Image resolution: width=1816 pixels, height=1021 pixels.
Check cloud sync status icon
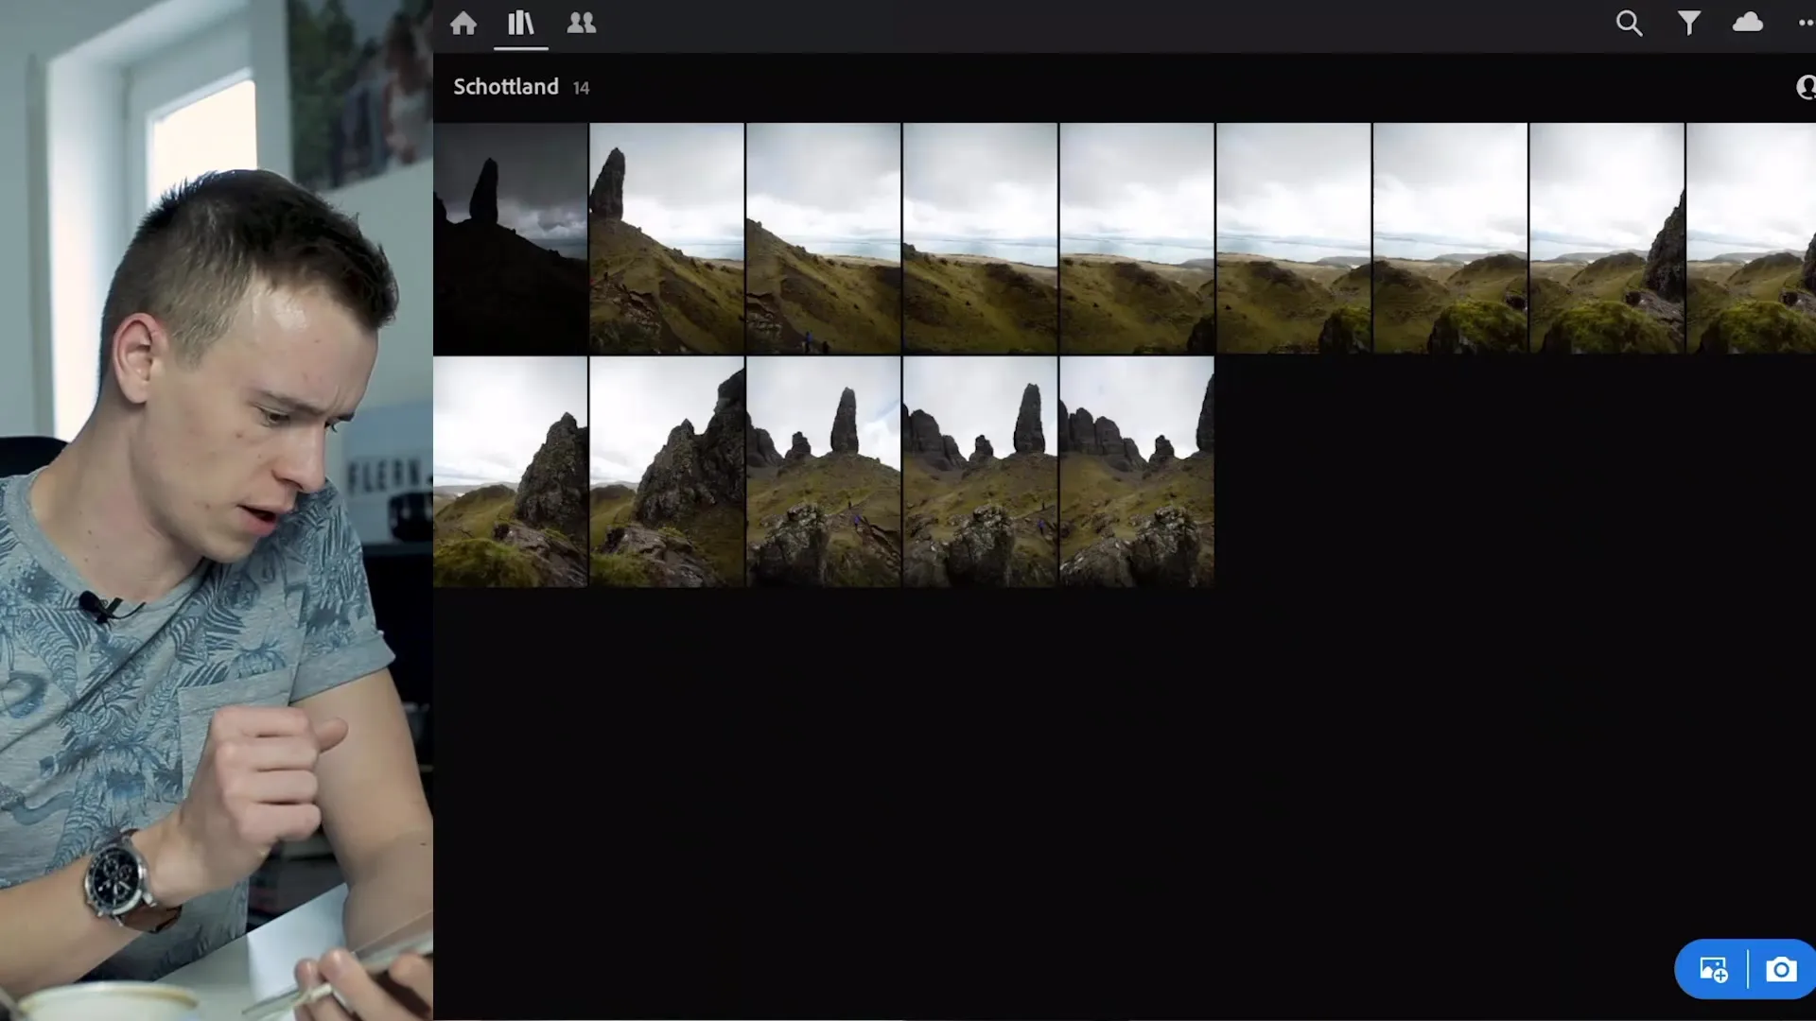1748,22
